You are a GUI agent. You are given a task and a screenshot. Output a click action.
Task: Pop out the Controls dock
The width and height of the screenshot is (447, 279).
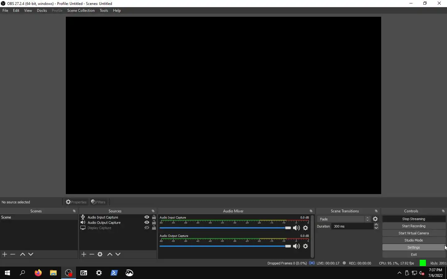pyautogui.click(x=443, y=211)
